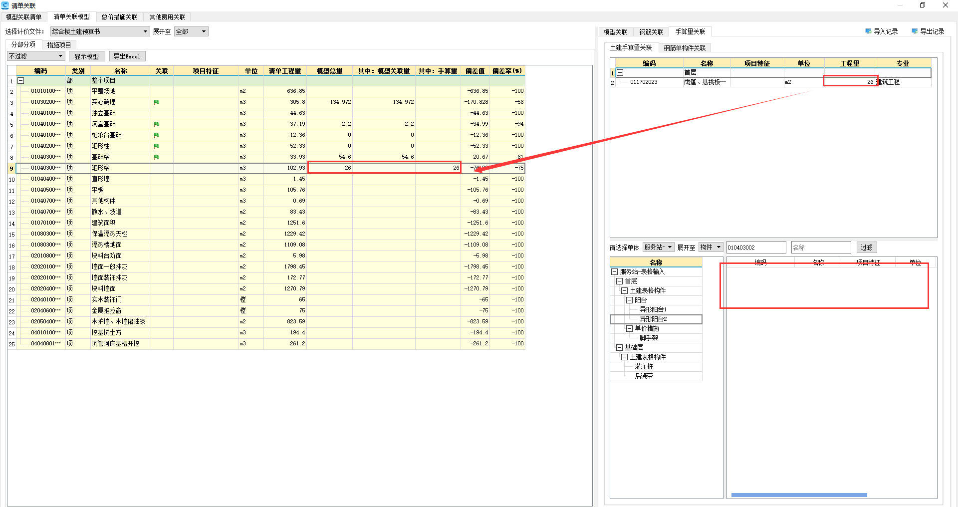Switch to 总价措施关联 tab
The width and height of the screenshot is (958, 507).
120,17
